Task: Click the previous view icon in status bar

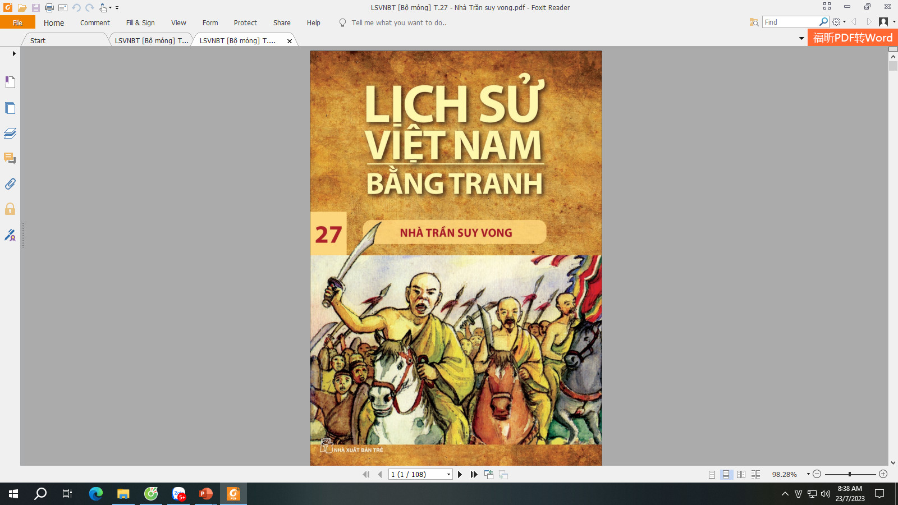Action: [x=489, y=475]
